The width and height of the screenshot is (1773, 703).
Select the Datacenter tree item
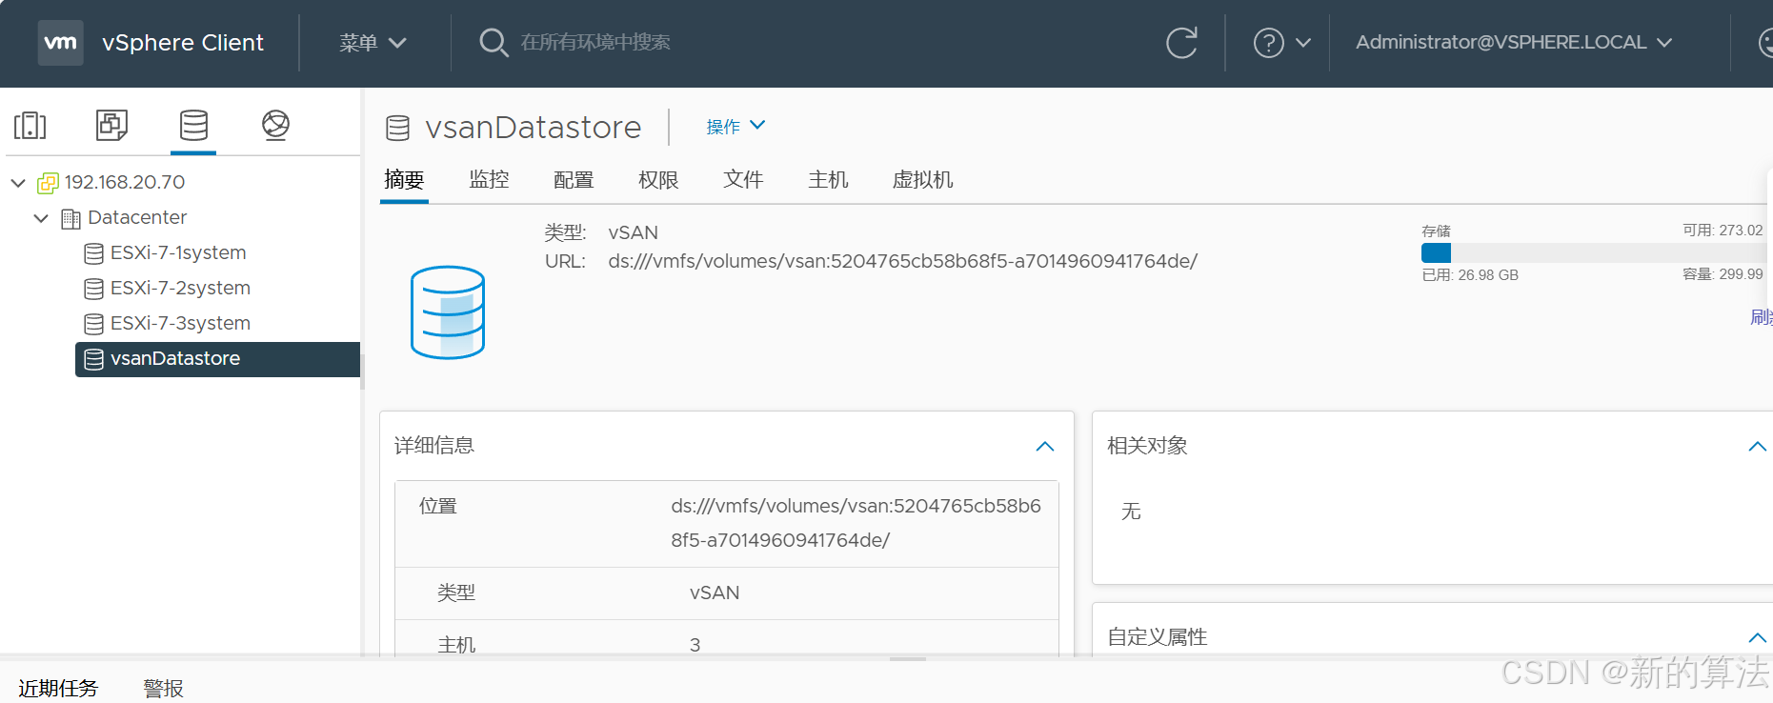(137, 217)
